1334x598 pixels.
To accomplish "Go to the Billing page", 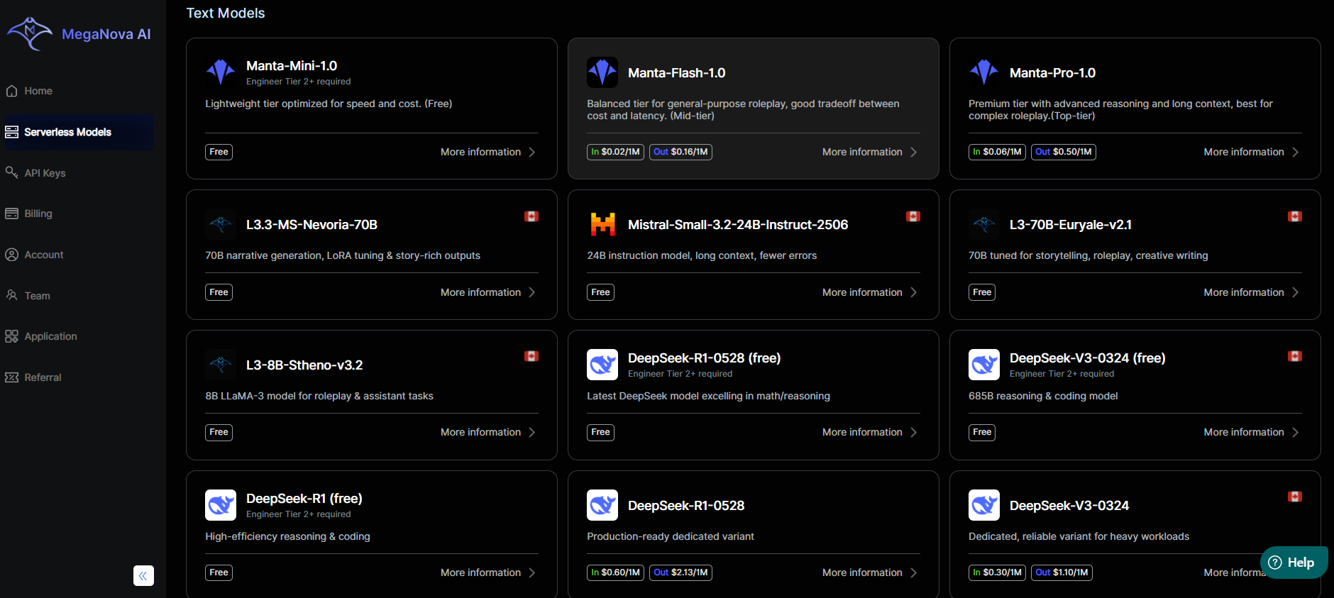I will (x=38, y=214).
